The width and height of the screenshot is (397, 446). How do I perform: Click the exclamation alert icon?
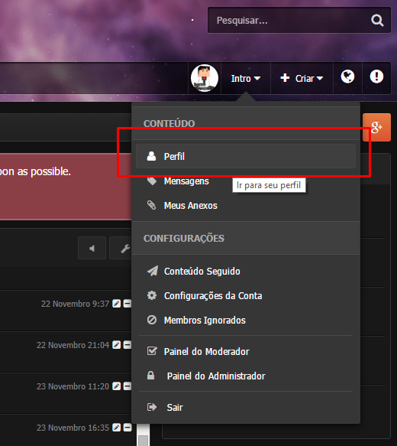point(376,77)
